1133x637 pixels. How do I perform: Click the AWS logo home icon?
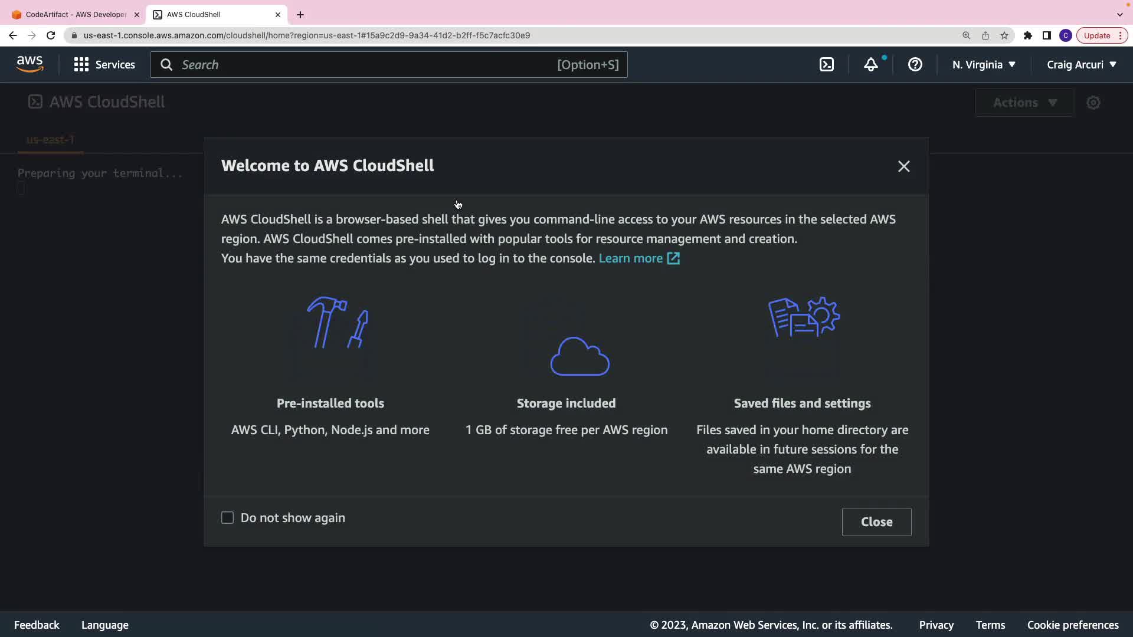(x=30, y=64)
